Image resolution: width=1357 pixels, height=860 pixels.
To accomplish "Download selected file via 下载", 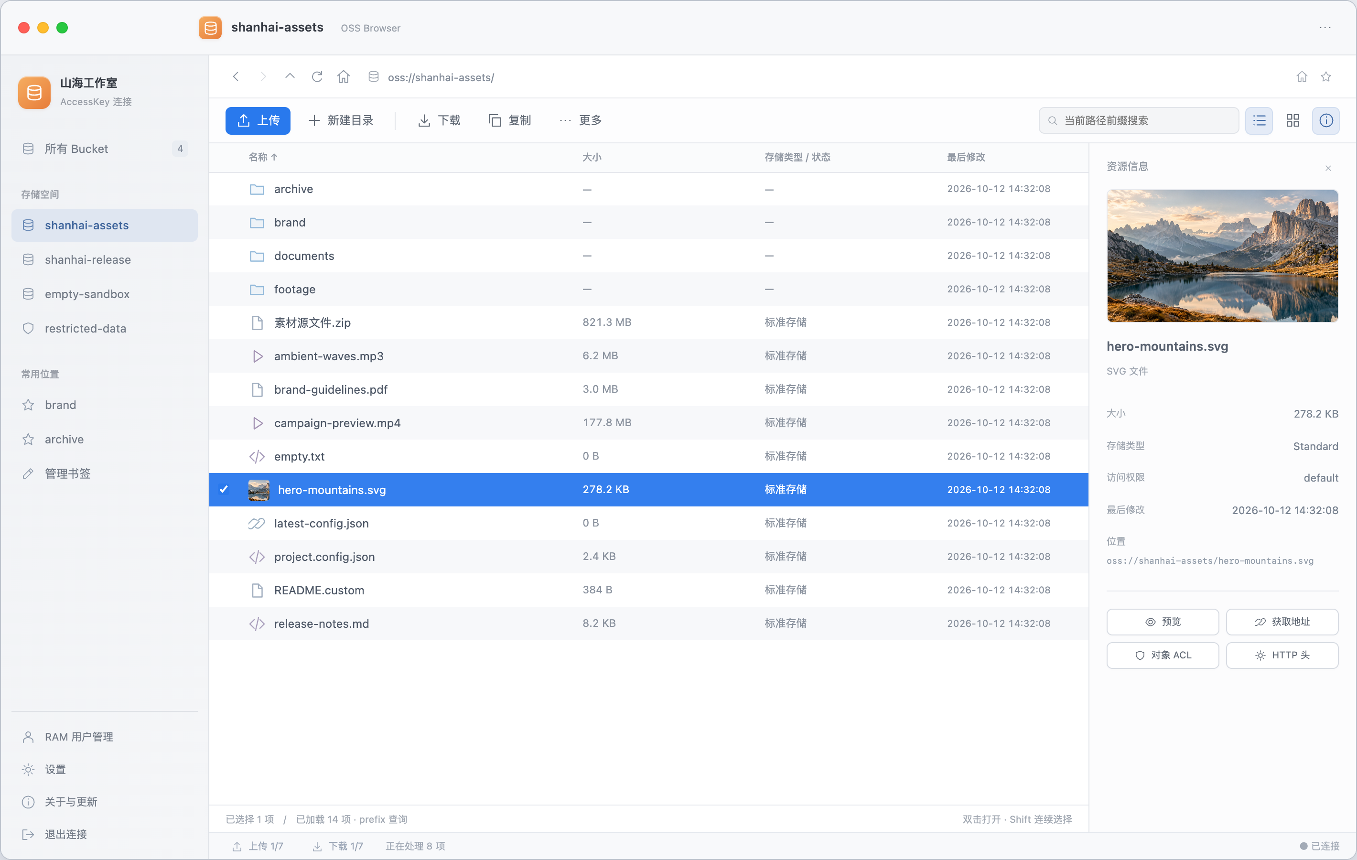I will (439, 120).
